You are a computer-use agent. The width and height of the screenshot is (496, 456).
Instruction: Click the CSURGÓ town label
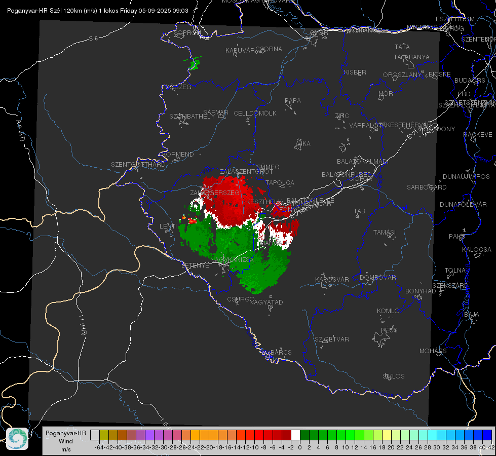241,299
